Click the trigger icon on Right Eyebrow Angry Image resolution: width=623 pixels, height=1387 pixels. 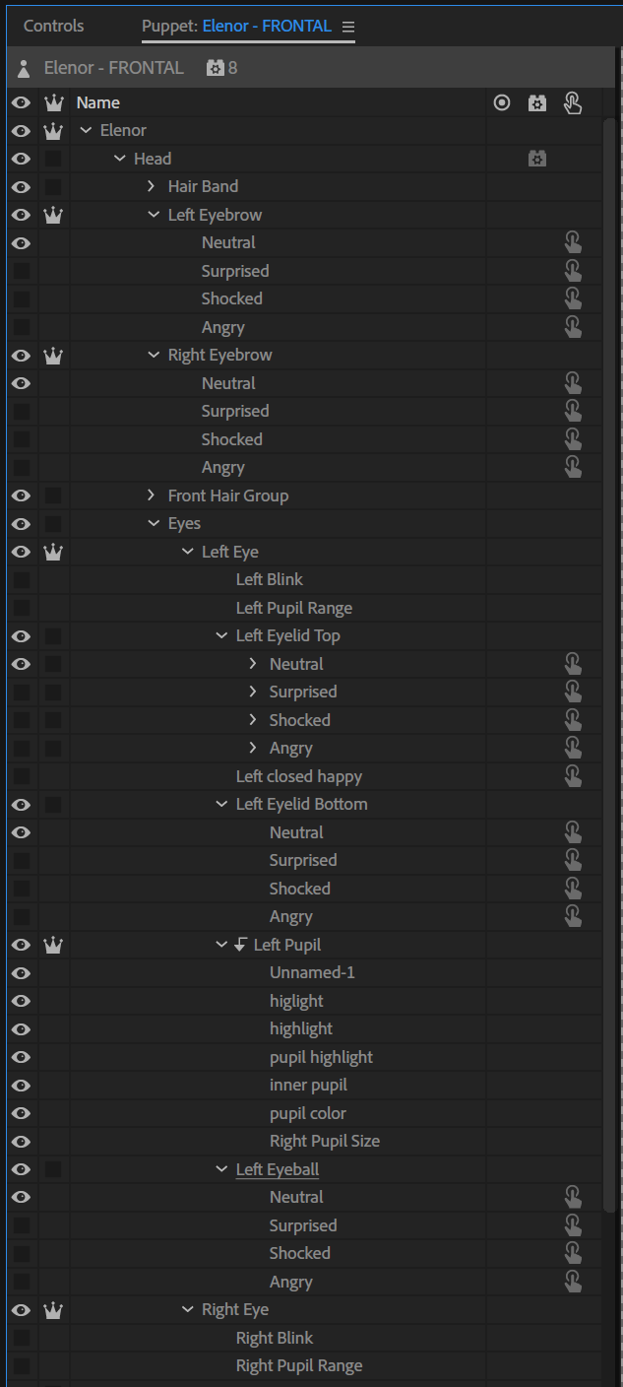pyautogui.click(x=573, y=468)
